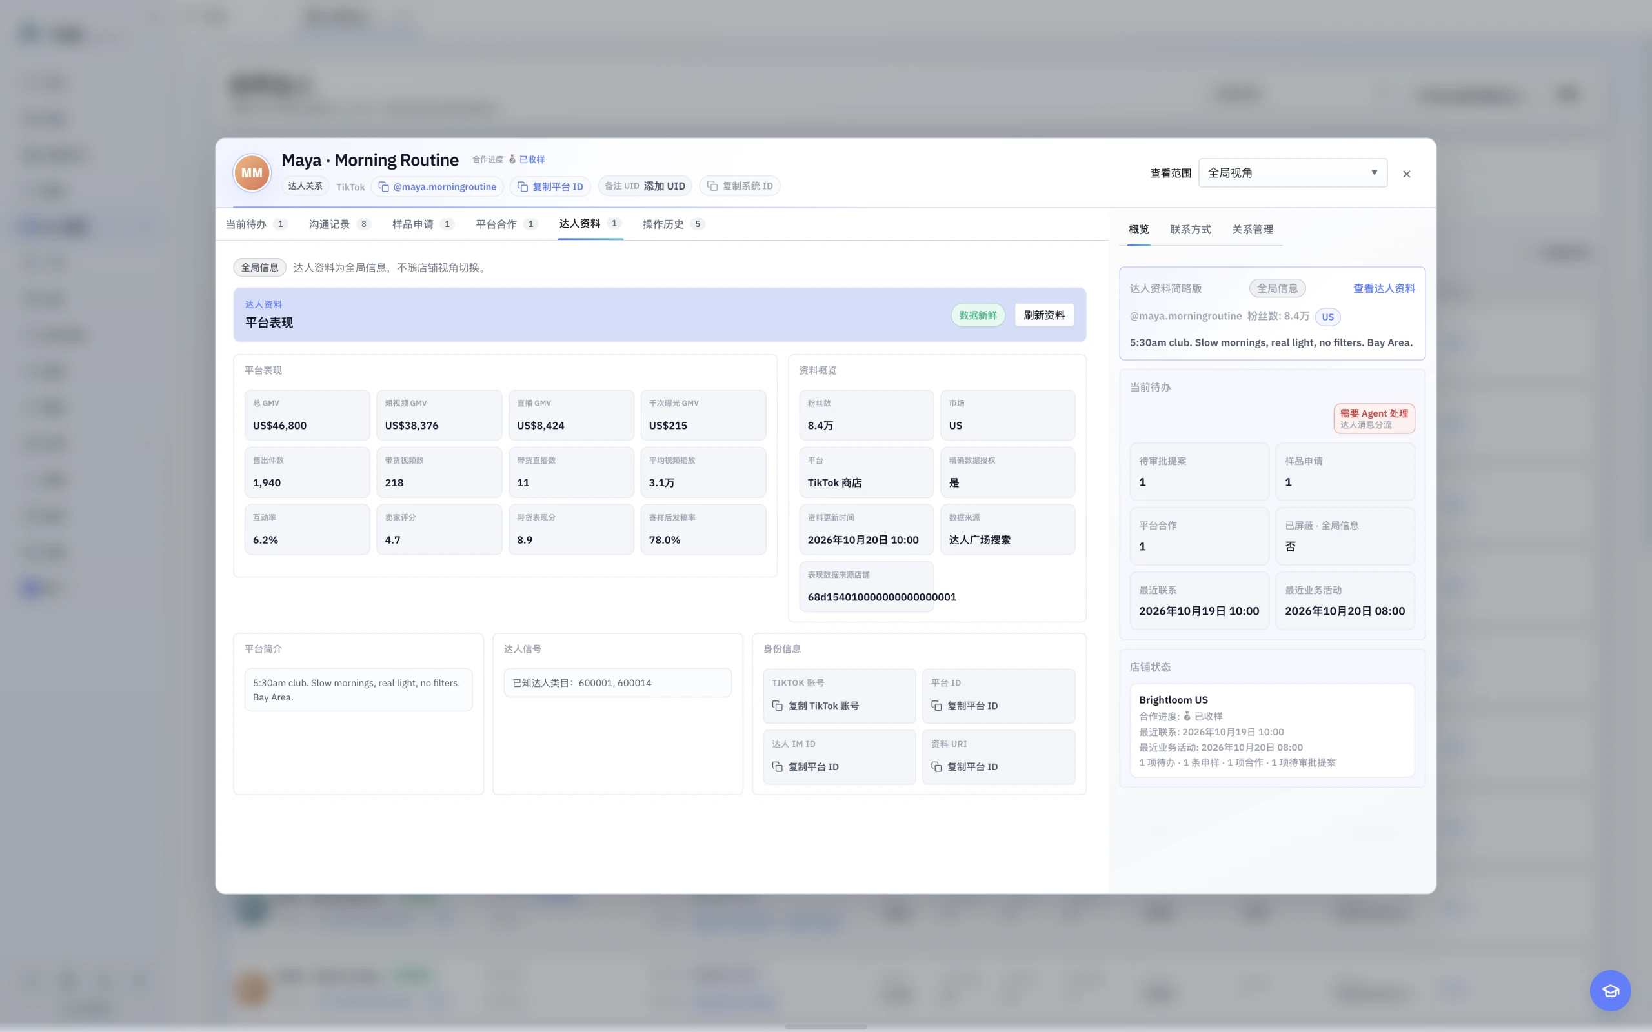Click the 已知达人类目 600001, 600014 field
Image resolution: width=1652 pixels, height=1032 pixels.
pyautogui.click(x=617, y=682)
